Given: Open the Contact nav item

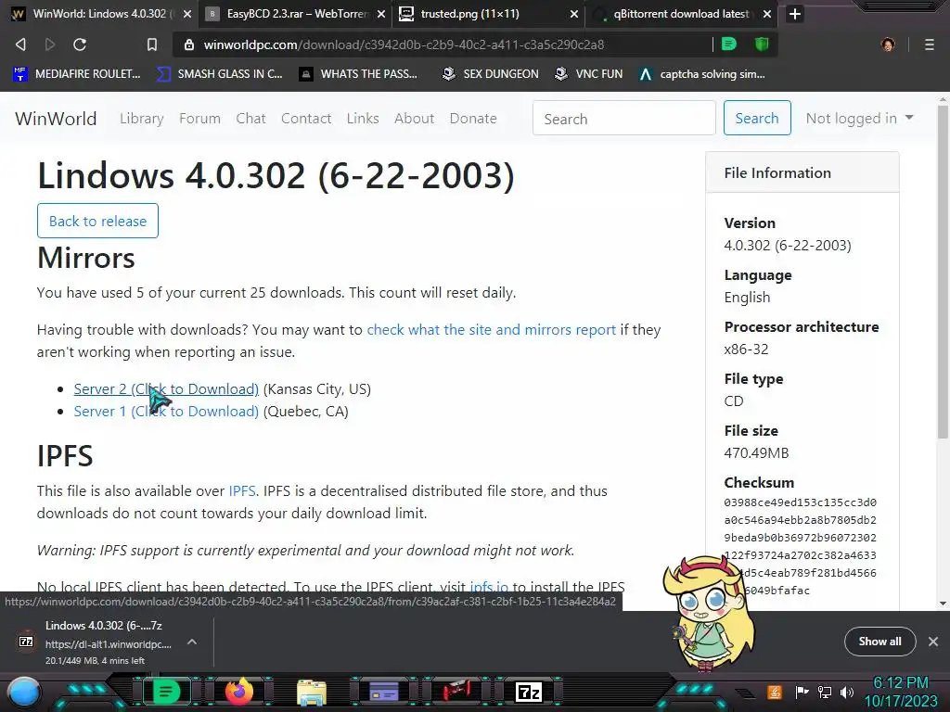Looking at the screenshot, I should pyautogui.click(x=306, y=119).
